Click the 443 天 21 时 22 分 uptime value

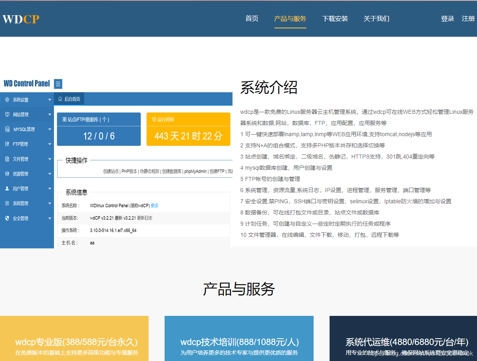pyautogui.click(x=188, y=136)
